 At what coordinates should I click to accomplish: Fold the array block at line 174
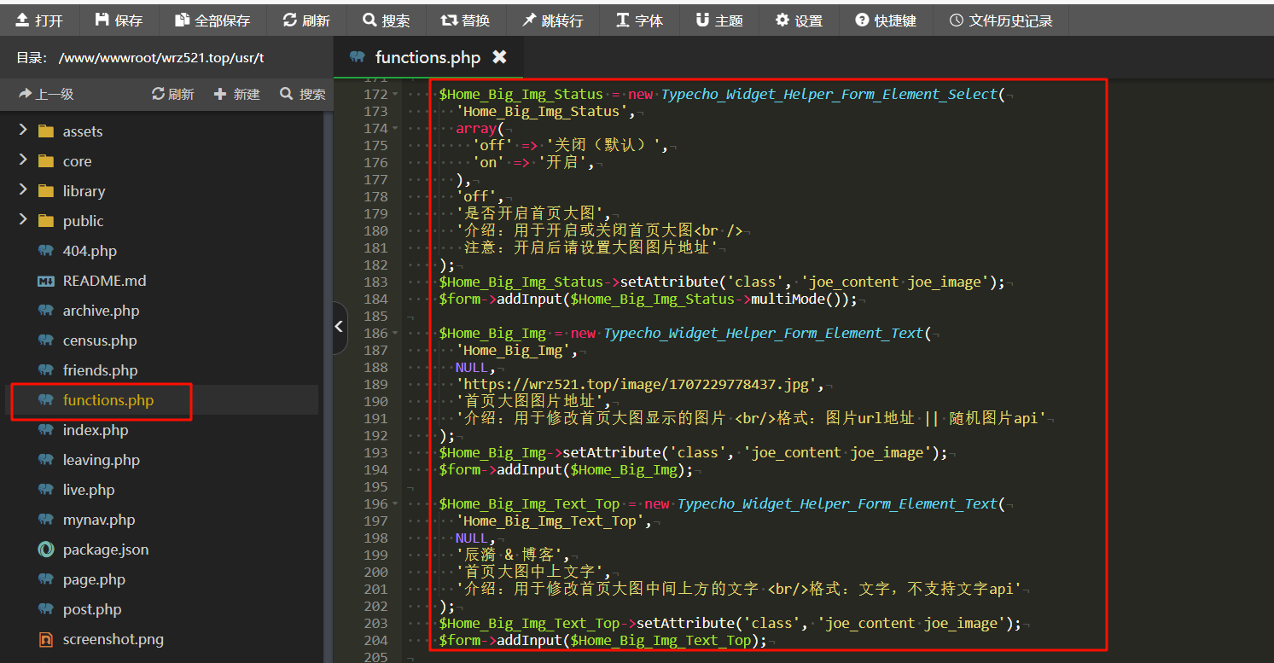coord(395,128)
